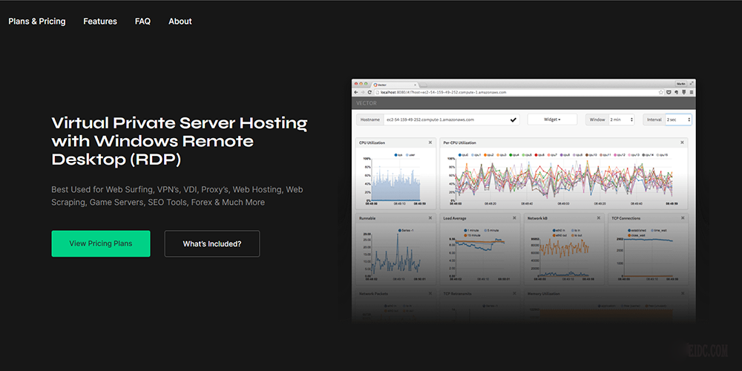Close the Runnable chart widget
Image resolution: width=742 pixels, height=371 pixels.
point(430,218)
